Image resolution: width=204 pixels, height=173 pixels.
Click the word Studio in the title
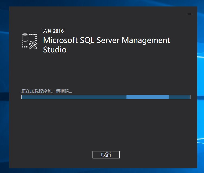55,50
